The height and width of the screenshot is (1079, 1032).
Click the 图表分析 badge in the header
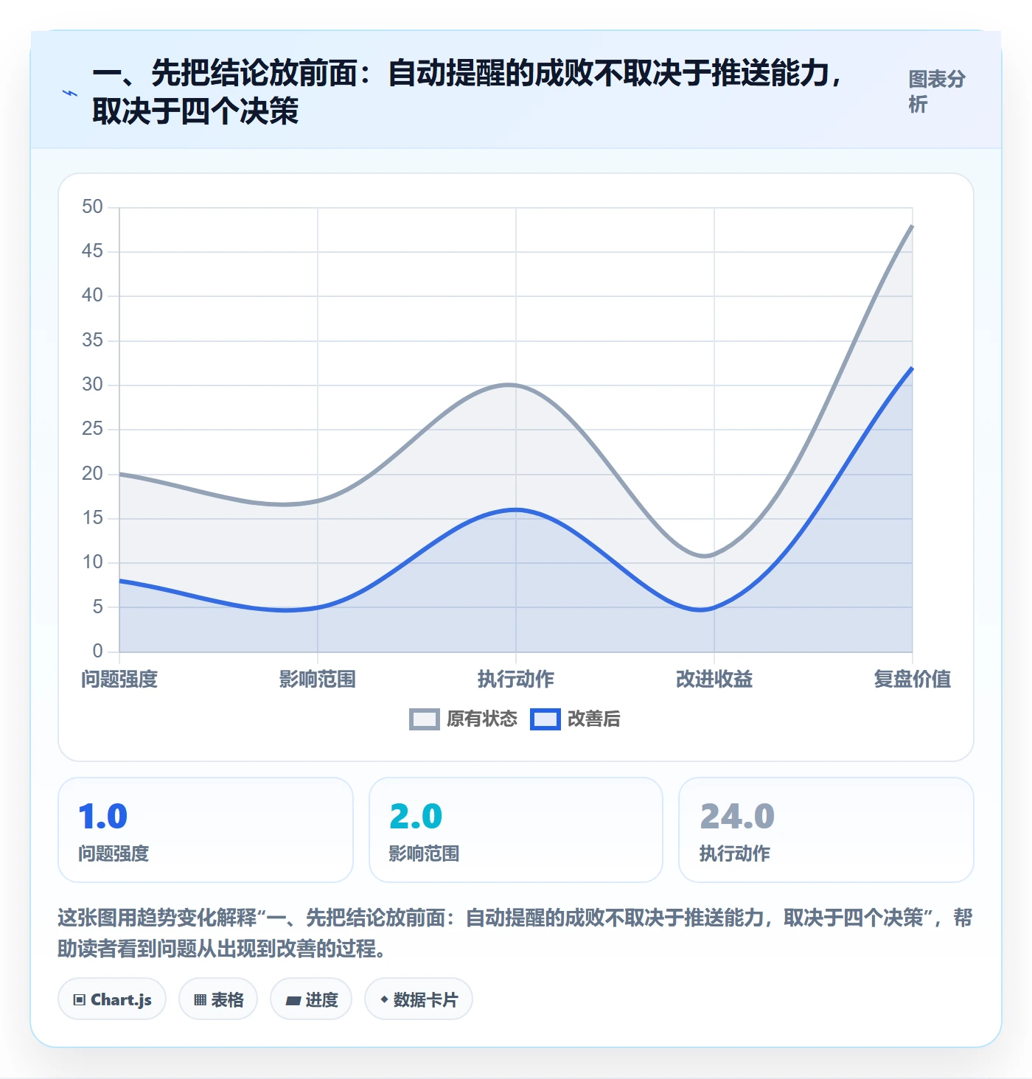point(937,91)
